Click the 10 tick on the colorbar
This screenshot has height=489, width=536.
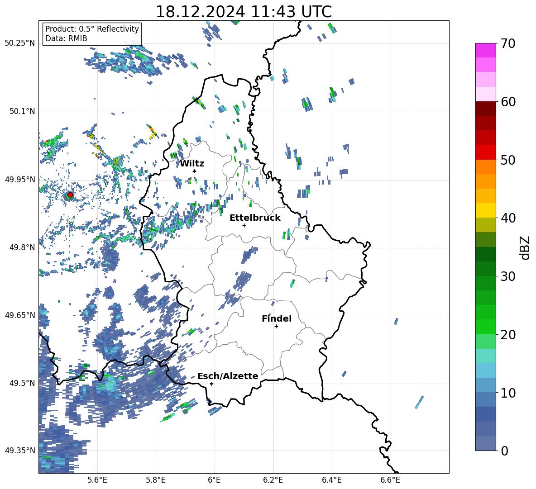507,393
